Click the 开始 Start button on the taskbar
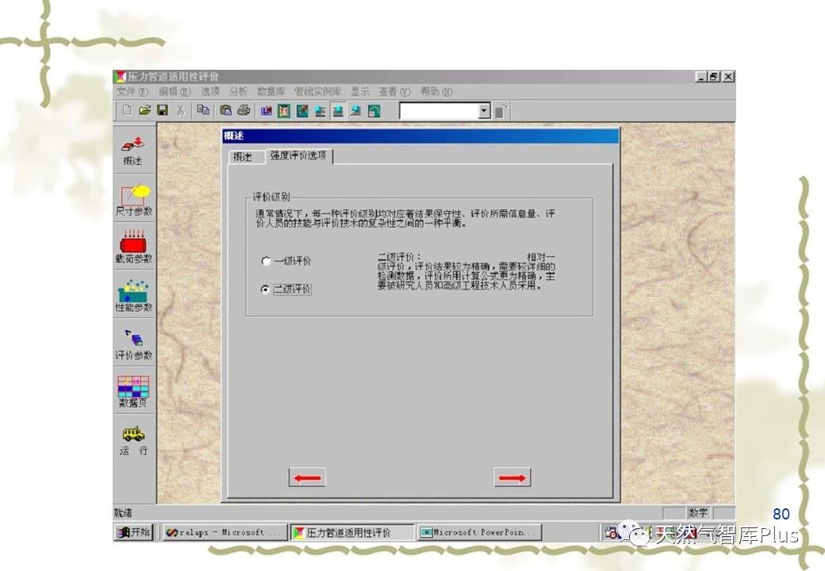 133,532
